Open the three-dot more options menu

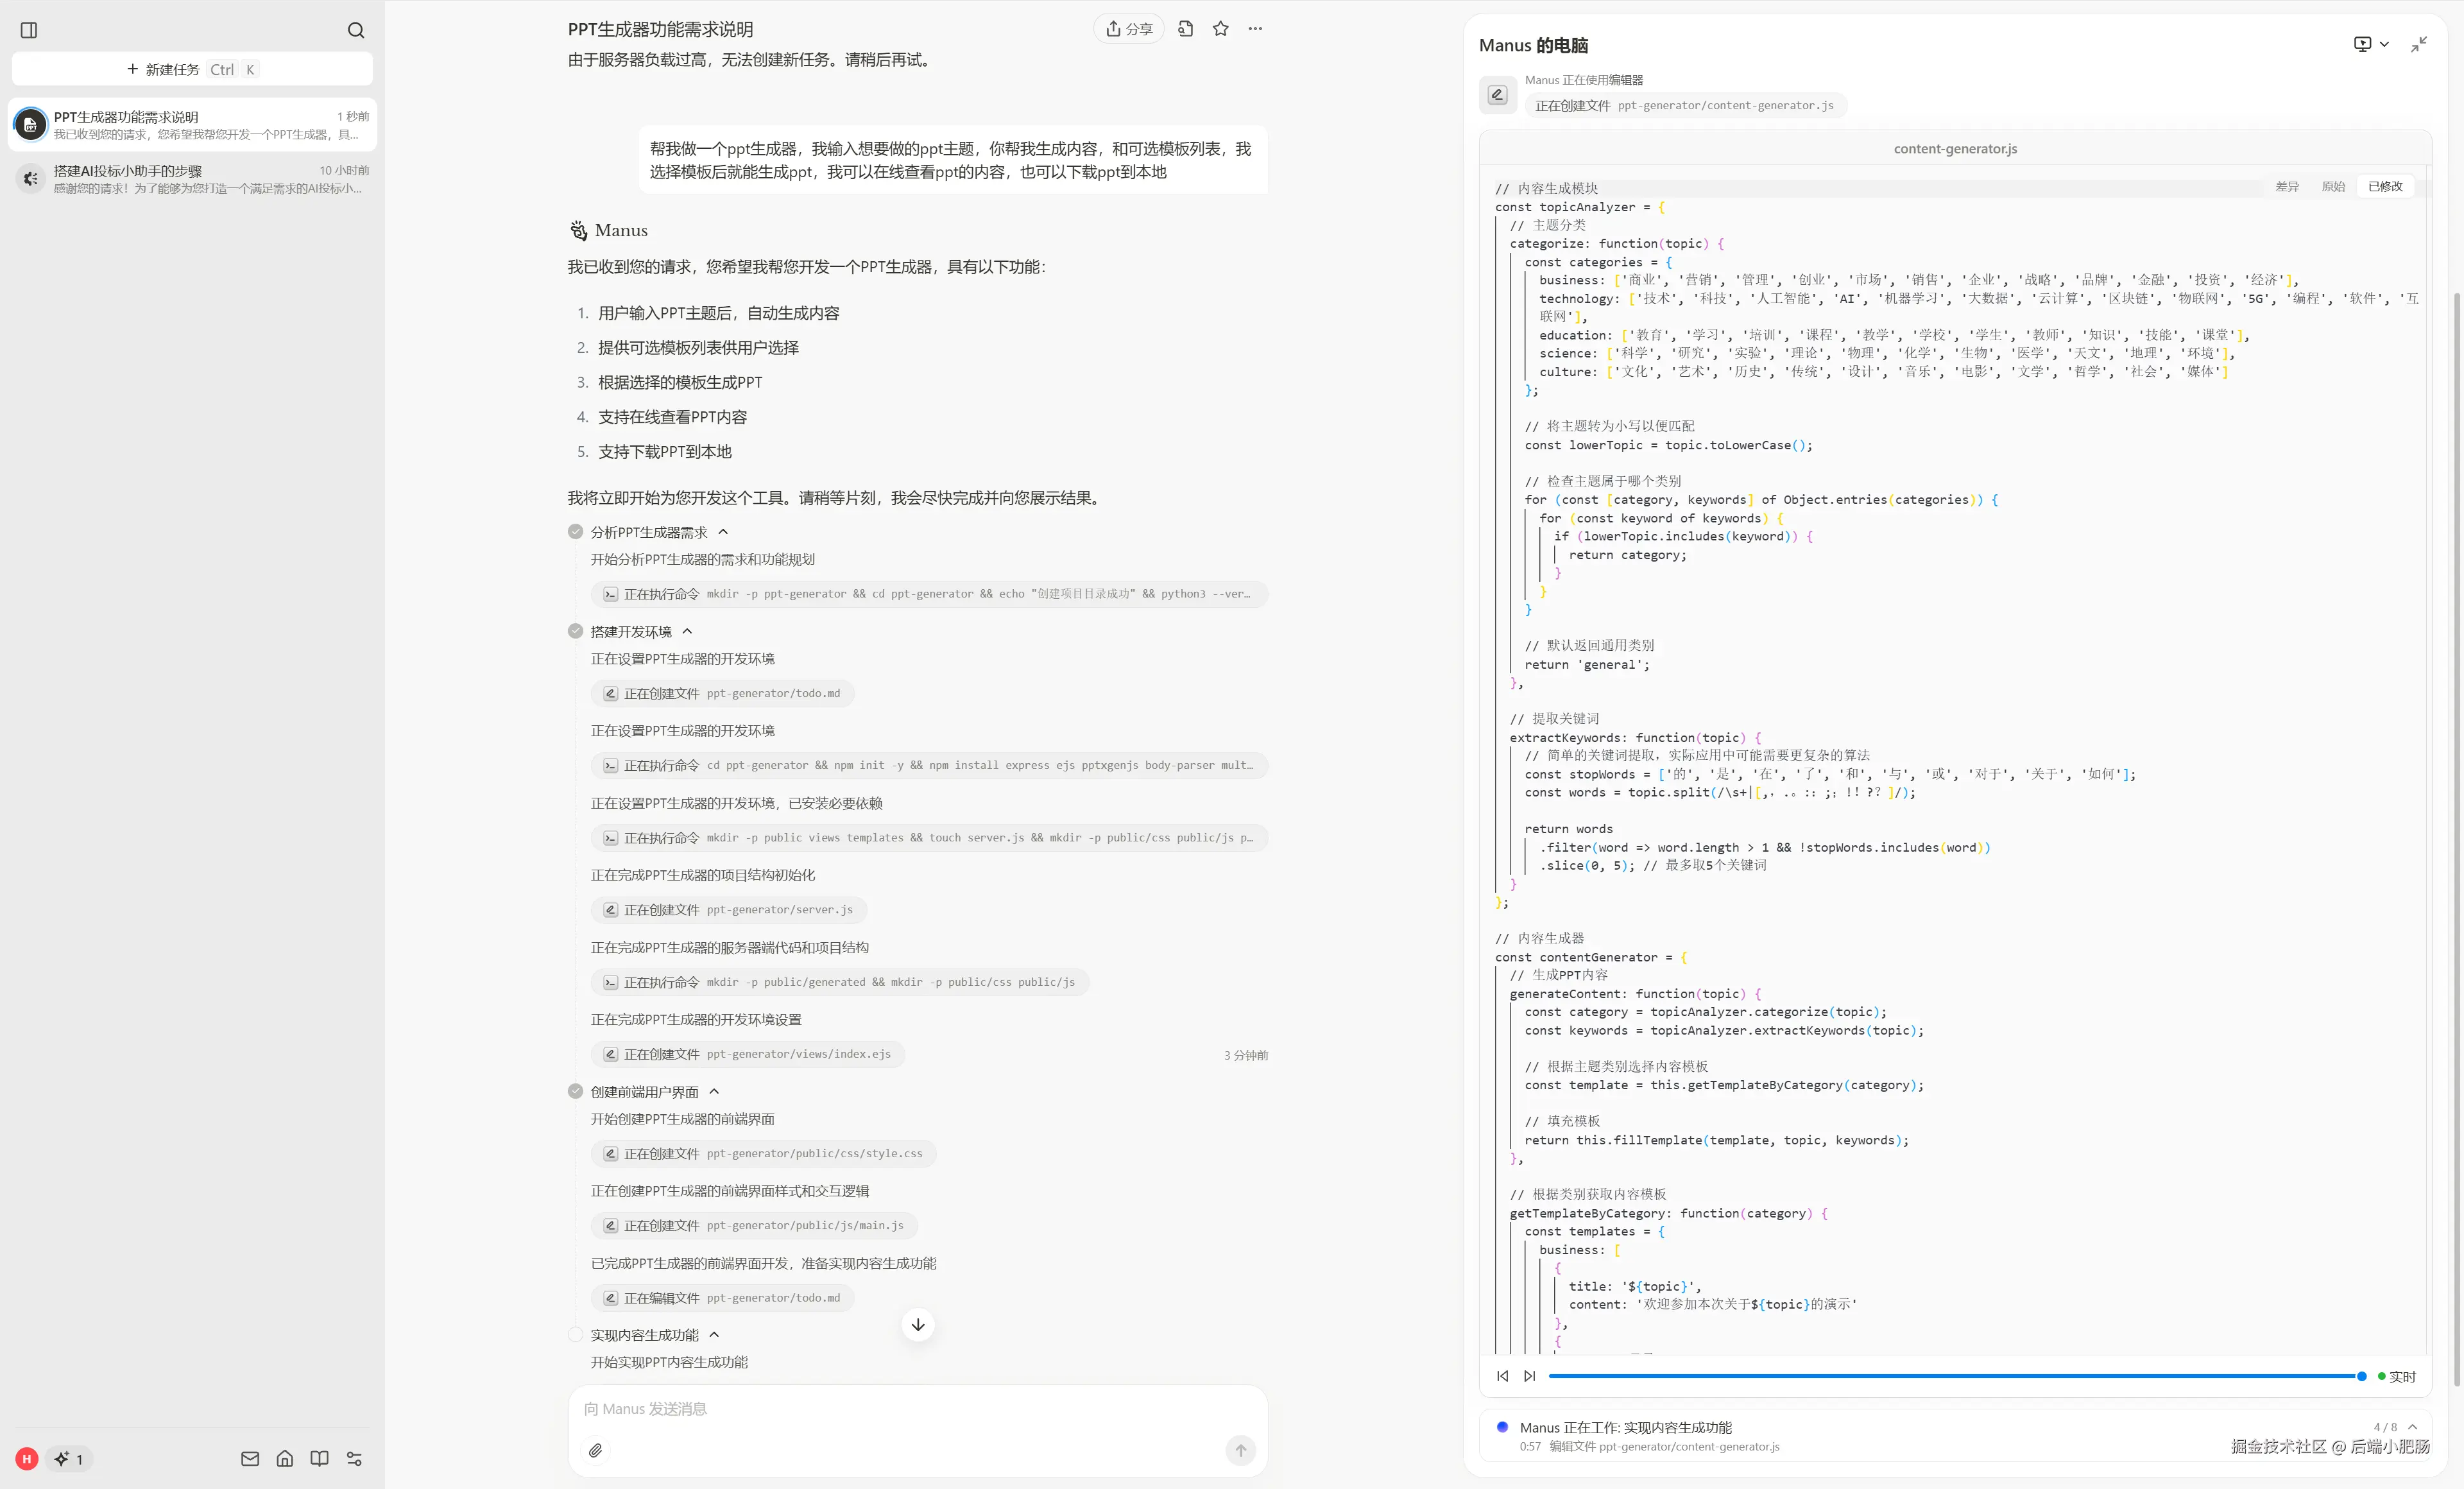point(1255,29)
